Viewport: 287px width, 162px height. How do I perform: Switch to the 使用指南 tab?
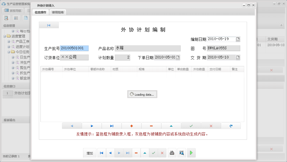click(58, 12)
